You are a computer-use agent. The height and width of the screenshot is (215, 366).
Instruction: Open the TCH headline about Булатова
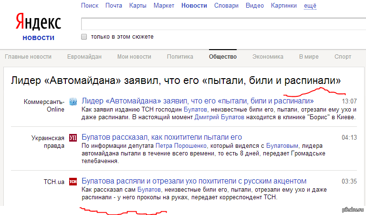click(x=194, y=181)
